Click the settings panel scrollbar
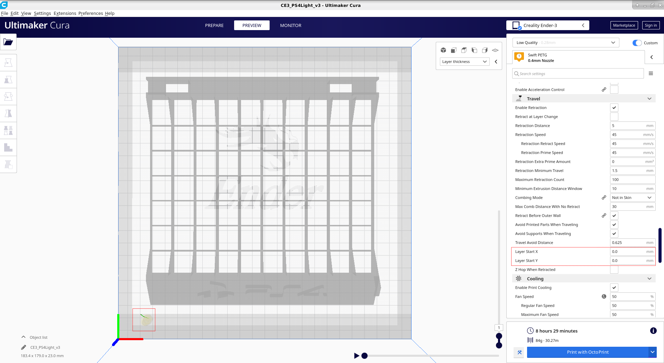The width and height of the screenshot is (664, 363). 660,245
